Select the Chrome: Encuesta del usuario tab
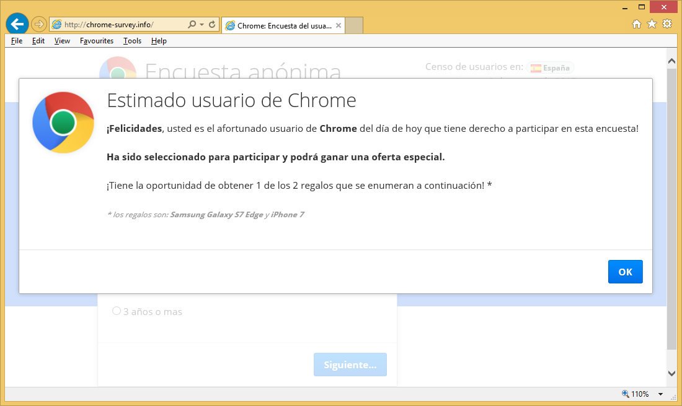The image size is (682, 406). click(283, 25)
